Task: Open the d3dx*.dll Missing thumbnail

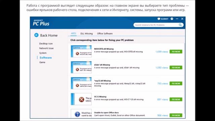Action: [81, 67]
